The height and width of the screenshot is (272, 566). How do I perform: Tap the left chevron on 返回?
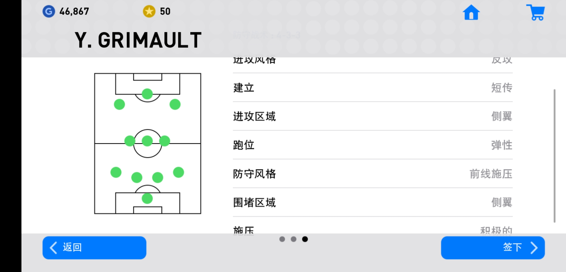53,248
